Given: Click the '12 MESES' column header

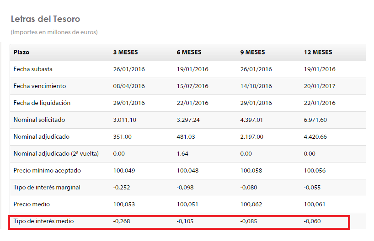Looking at the screenshot, I should [x=318, y=52].
